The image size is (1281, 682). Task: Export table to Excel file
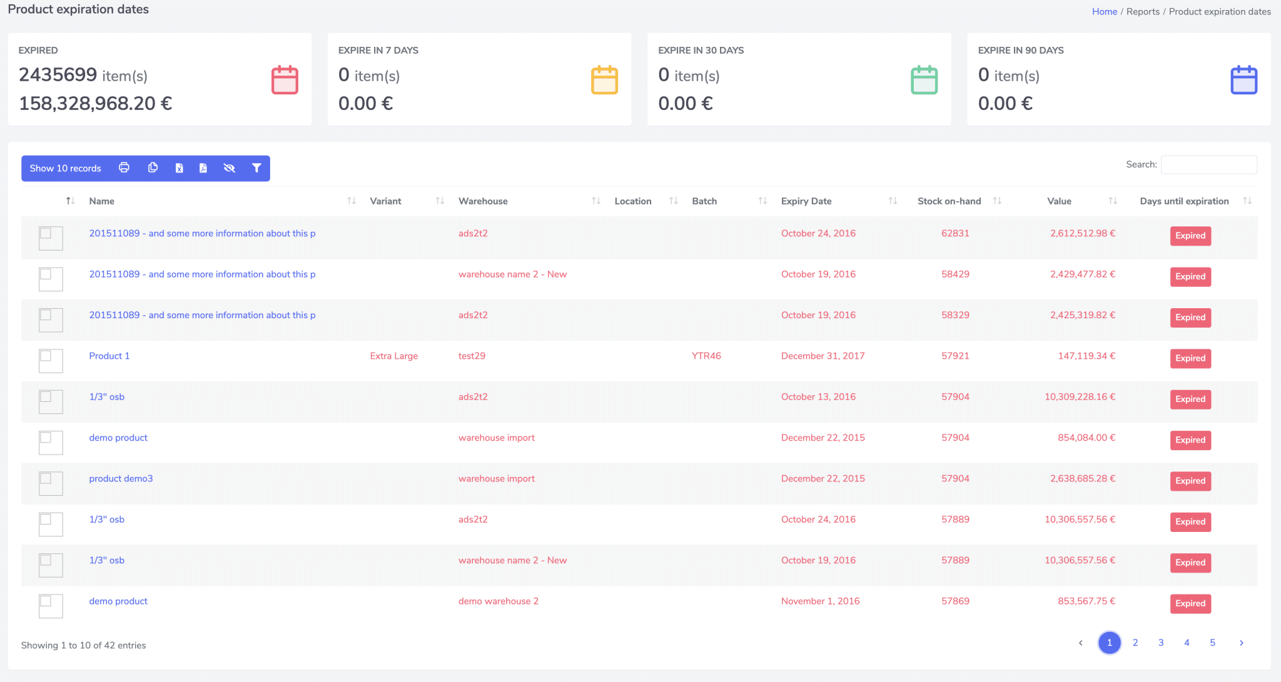tap(179, 168)
